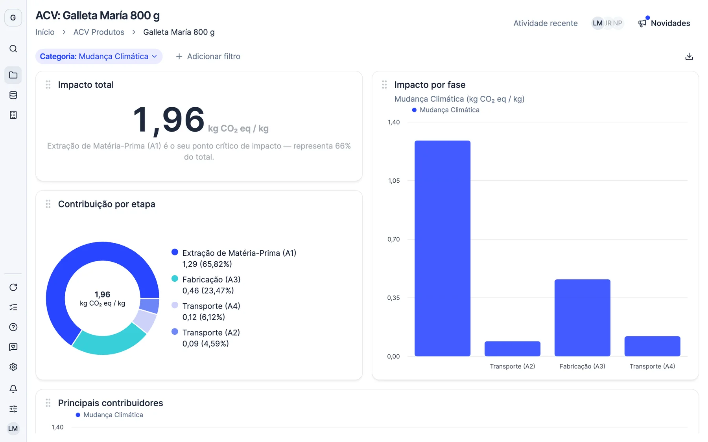This screenshot has width=708, height=442.
Task: Open the folder icon in sidebar
Action: [x=13, y=75]
